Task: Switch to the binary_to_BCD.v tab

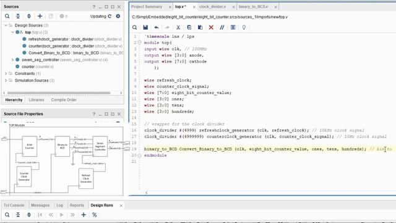Action: (x=253, y=7)
